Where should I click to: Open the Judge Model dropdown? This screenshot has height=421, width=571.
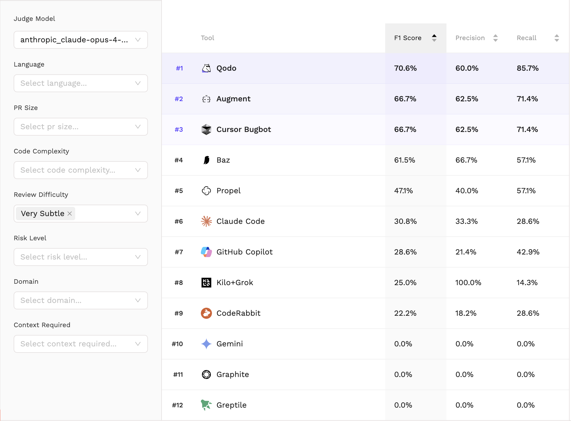tap(80, 40)
